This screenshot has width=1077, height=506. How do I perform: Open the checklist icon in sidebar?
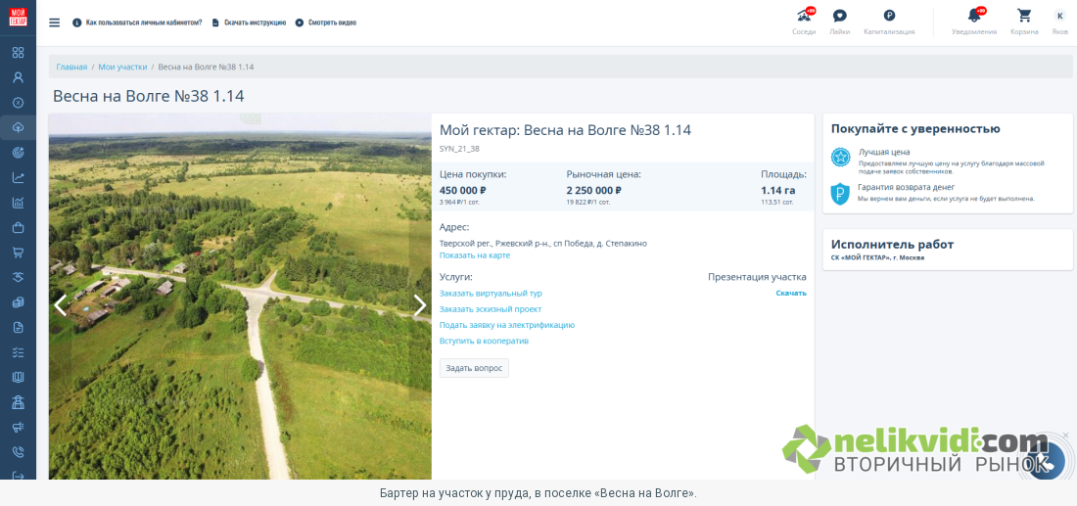pyautogui.click(x=18, y=352)
